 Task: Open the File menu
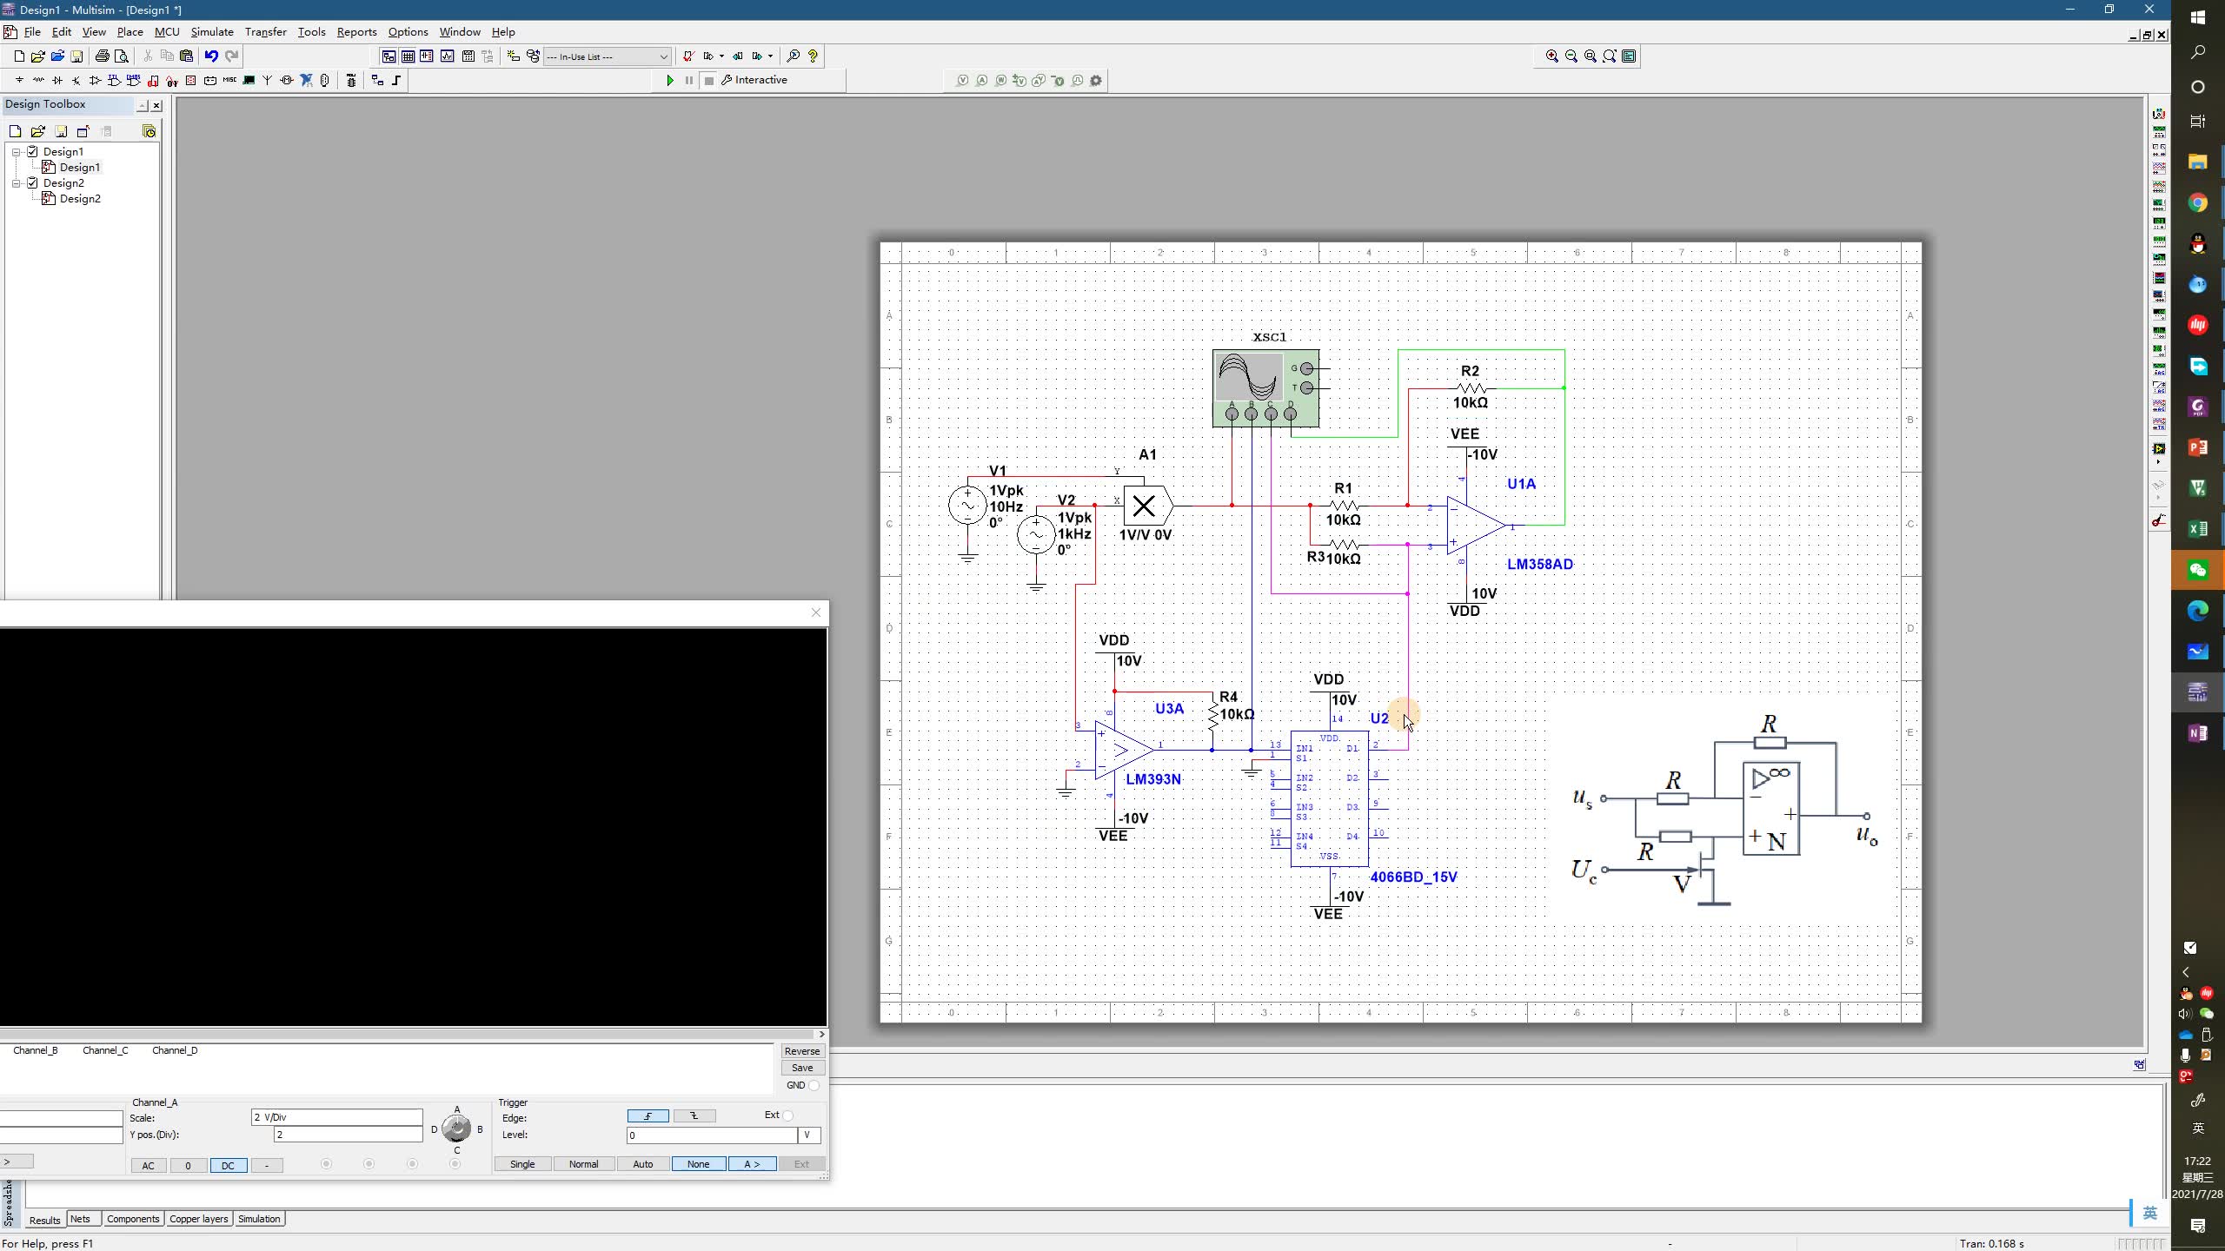(x=32, y=32)
